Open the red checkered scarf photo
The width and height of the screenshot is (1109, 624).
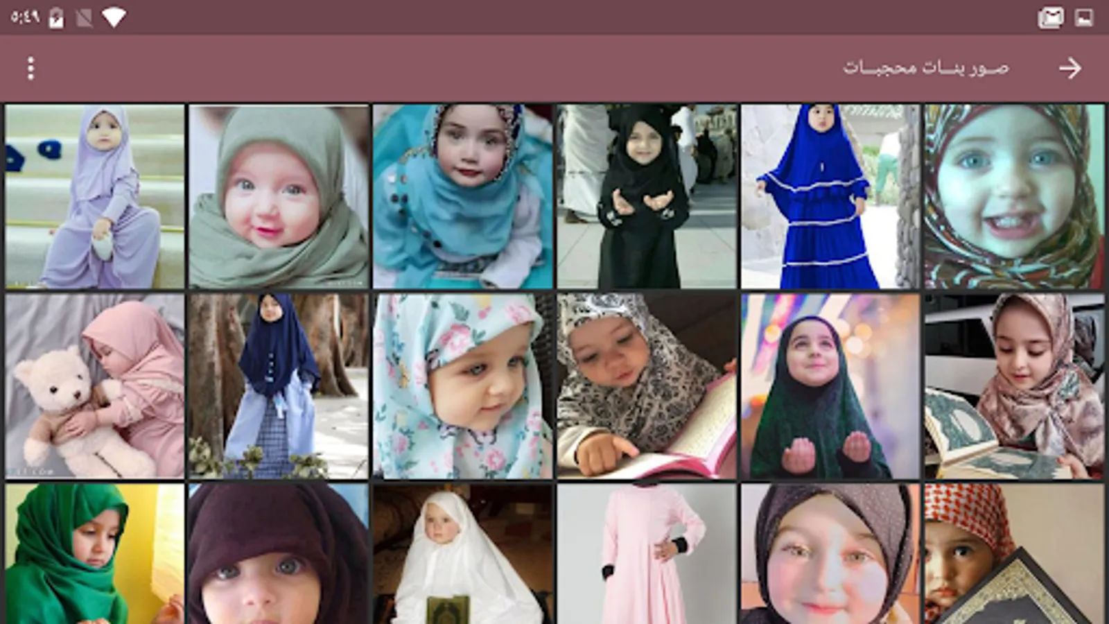pos(1014,554)
